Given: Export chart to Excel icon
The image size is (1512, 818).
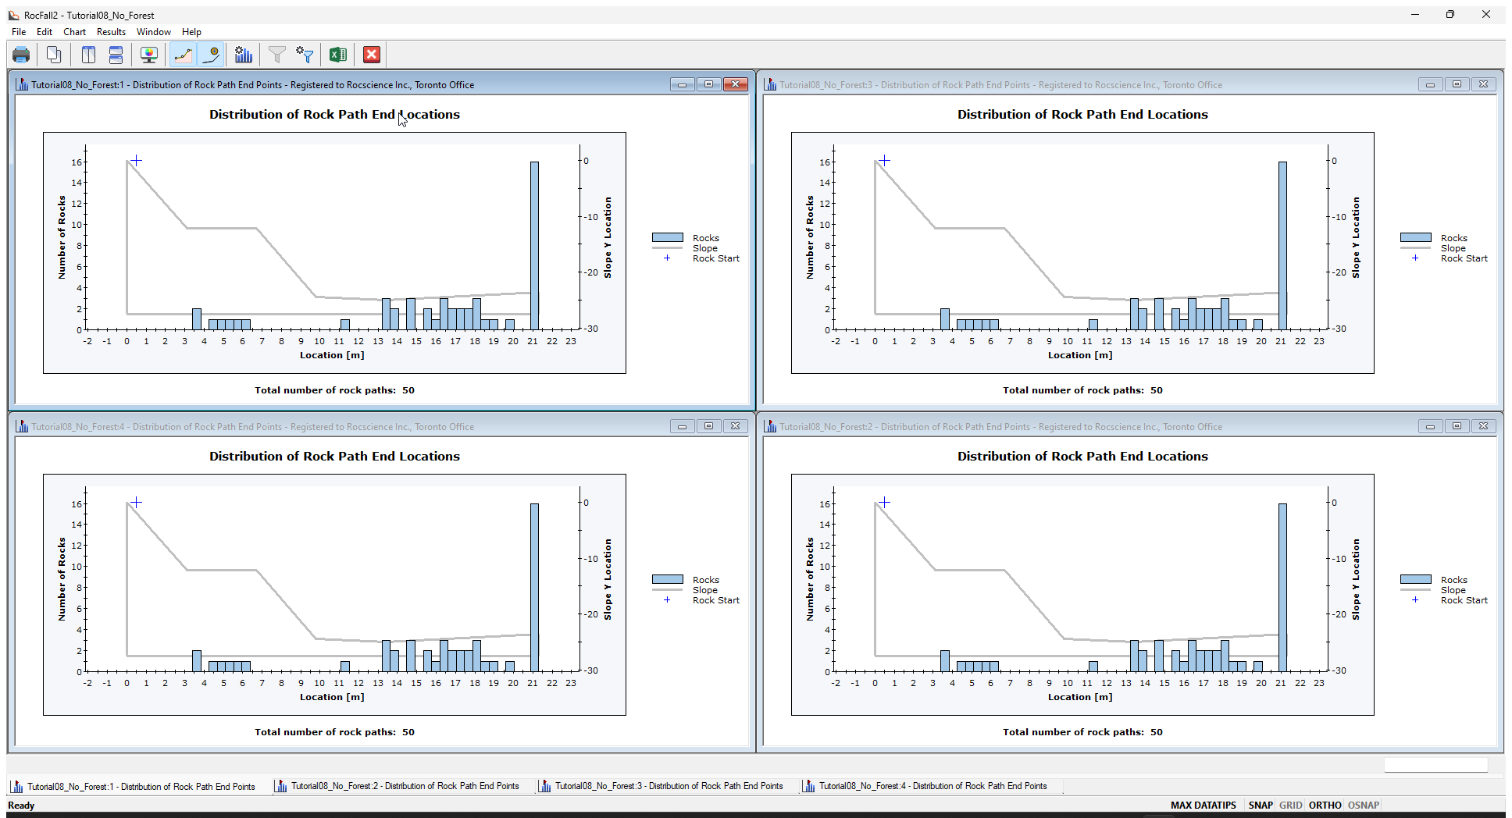Looking at the screenshot, I should pos(338,55).
